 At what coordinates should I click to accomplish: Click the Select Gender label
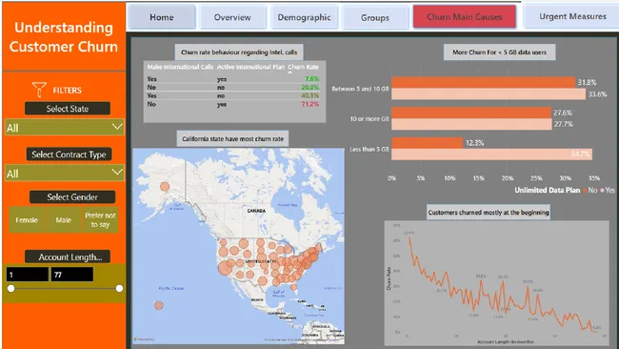point(72,196)
